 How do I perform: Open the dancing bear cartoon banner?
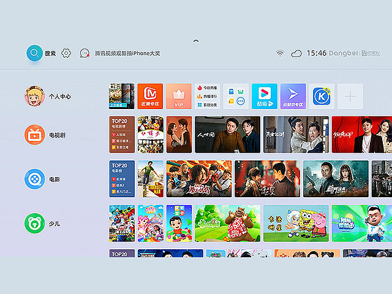tap(227, 223)
